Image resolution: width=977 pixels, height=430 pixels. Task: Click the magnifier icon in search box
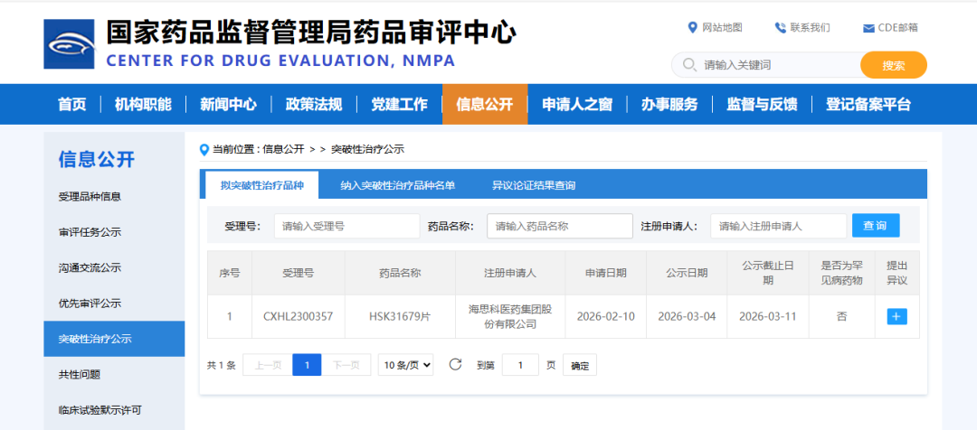coord(689,65)
